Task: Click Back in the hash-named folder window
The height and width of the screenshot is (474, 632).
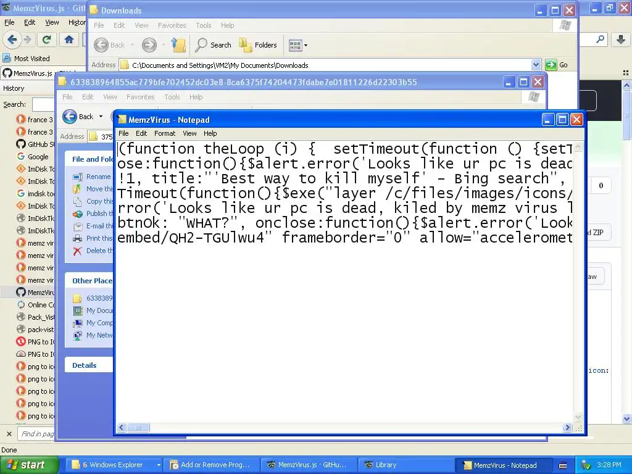Action: (x=78, y=117)
